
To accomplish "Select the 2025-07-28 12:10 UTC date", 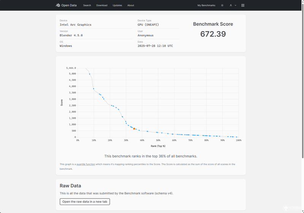I will click(155, 46).
